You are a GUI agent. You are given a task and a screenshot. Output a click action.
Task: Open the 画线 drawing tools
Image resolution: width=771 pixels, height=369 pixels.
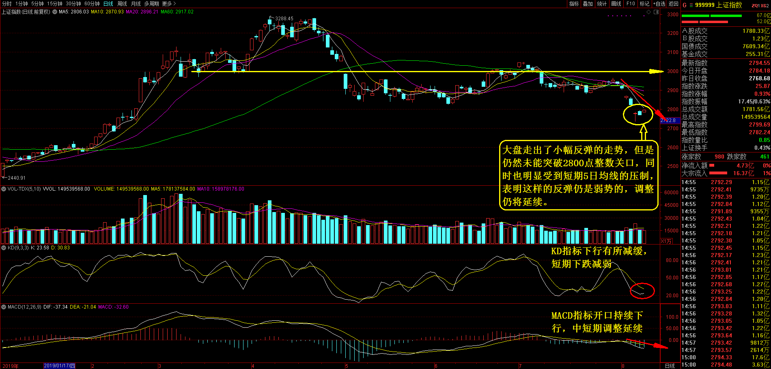616,4
